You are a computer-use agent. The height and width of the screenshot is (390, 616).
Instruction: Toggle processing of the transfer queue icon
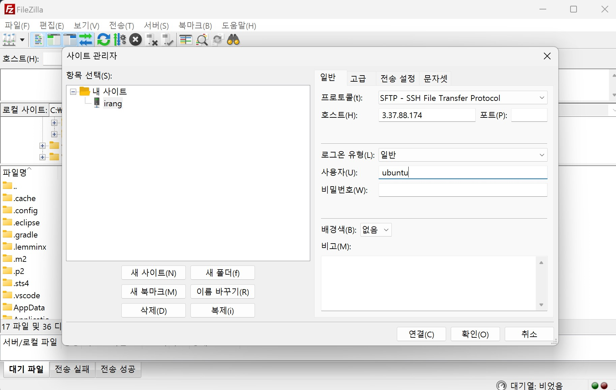(x=119, y=40)
